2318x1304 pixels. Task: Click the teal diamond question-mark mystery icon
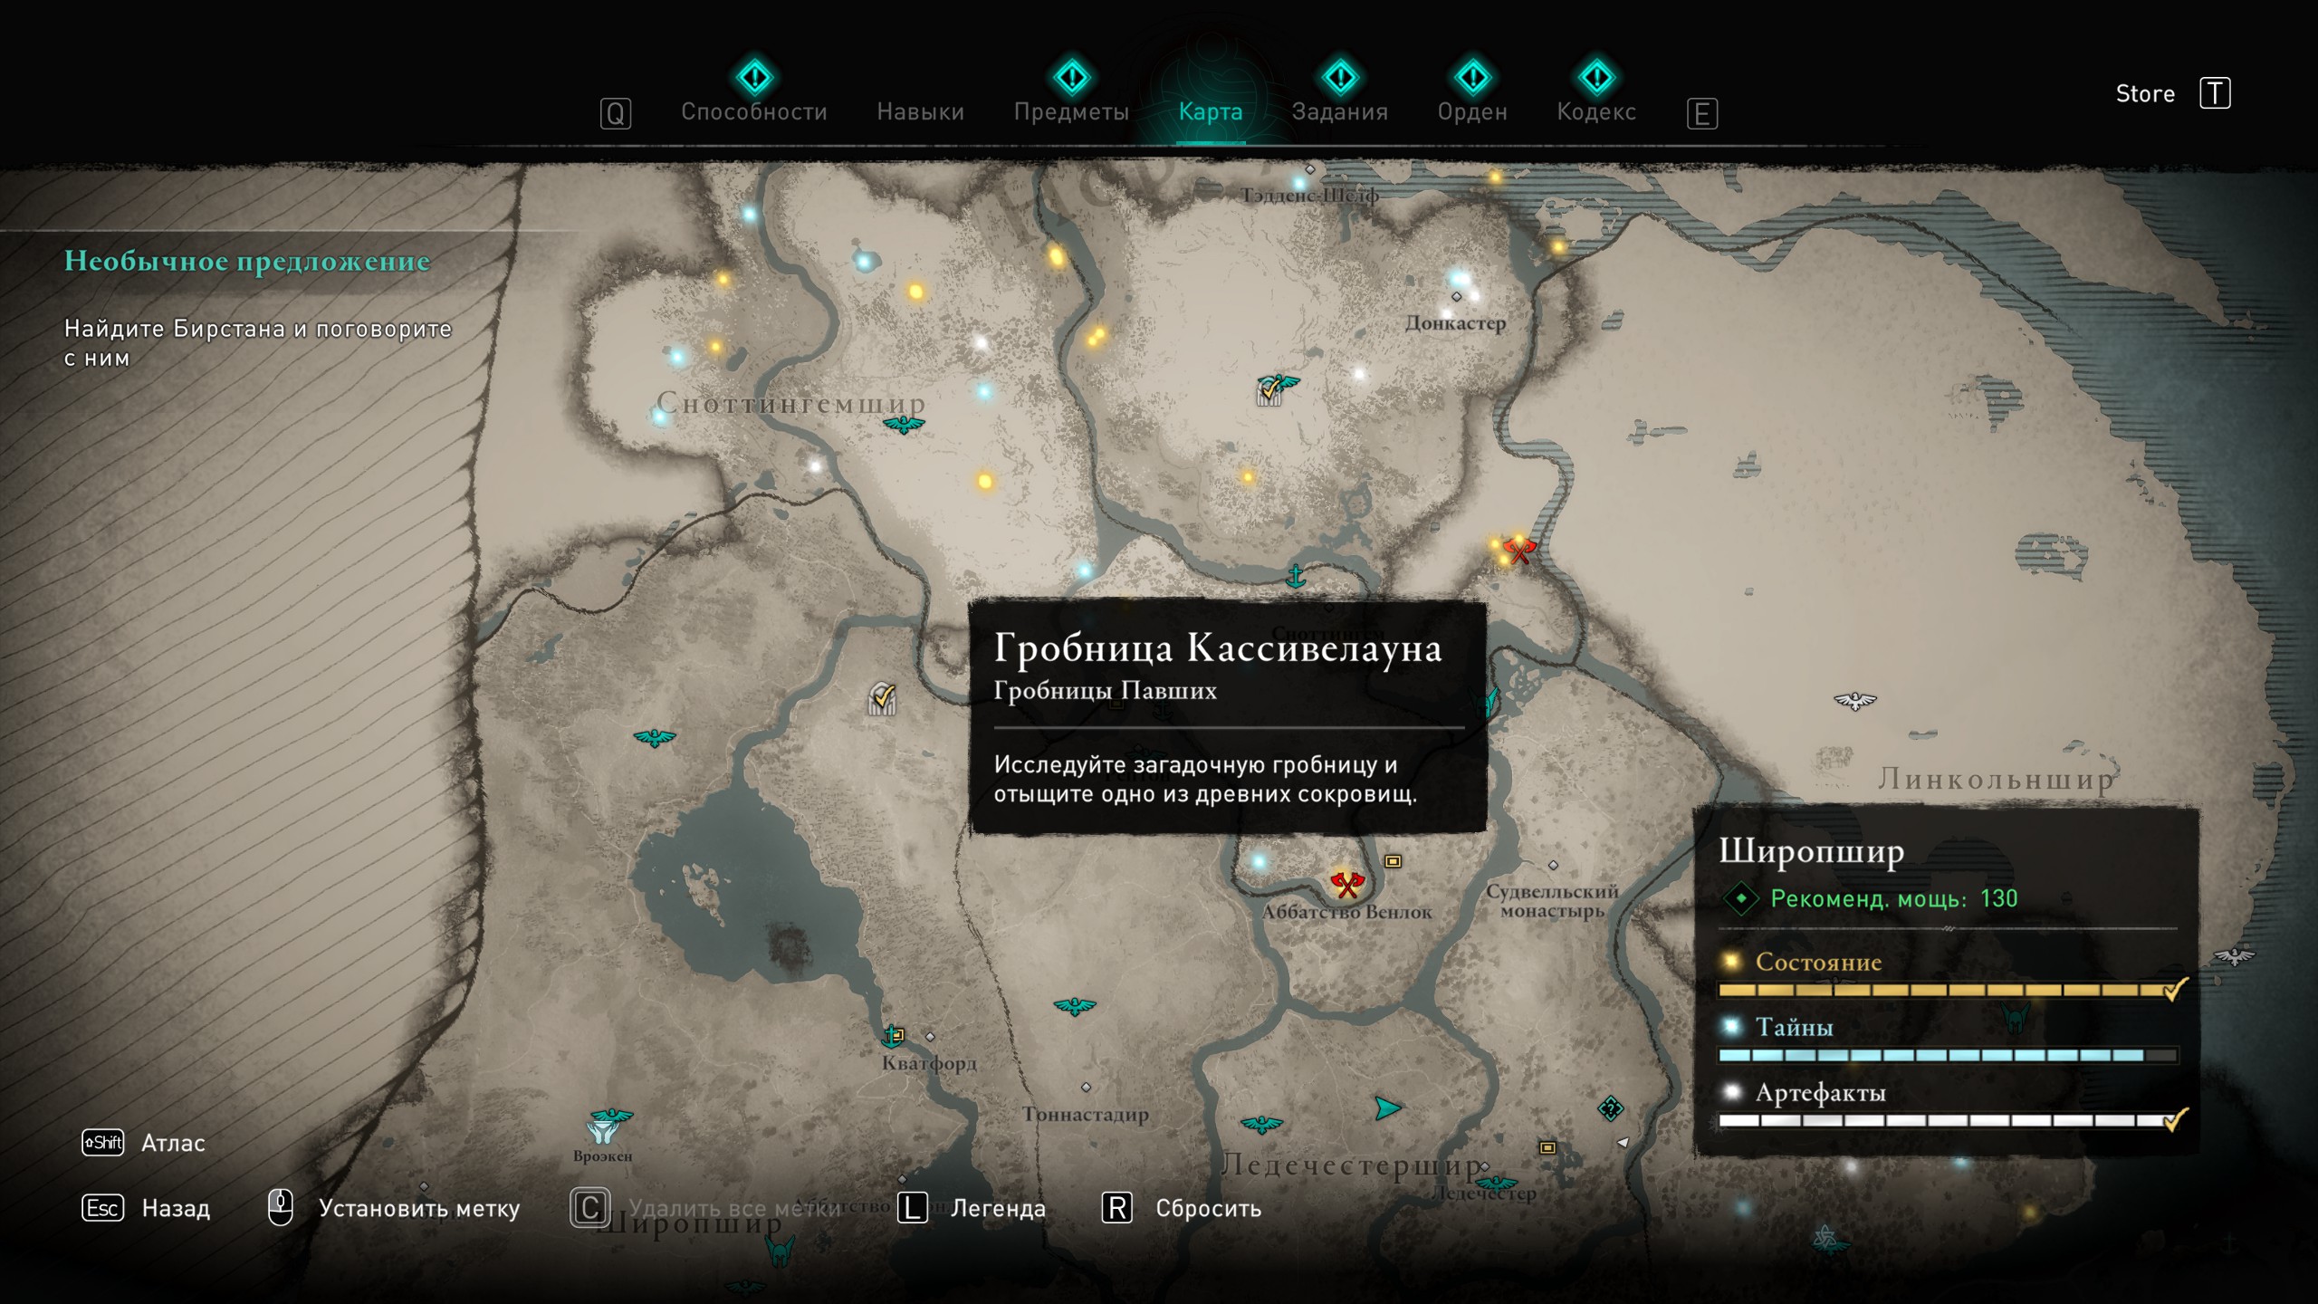coord(1610,1107)
